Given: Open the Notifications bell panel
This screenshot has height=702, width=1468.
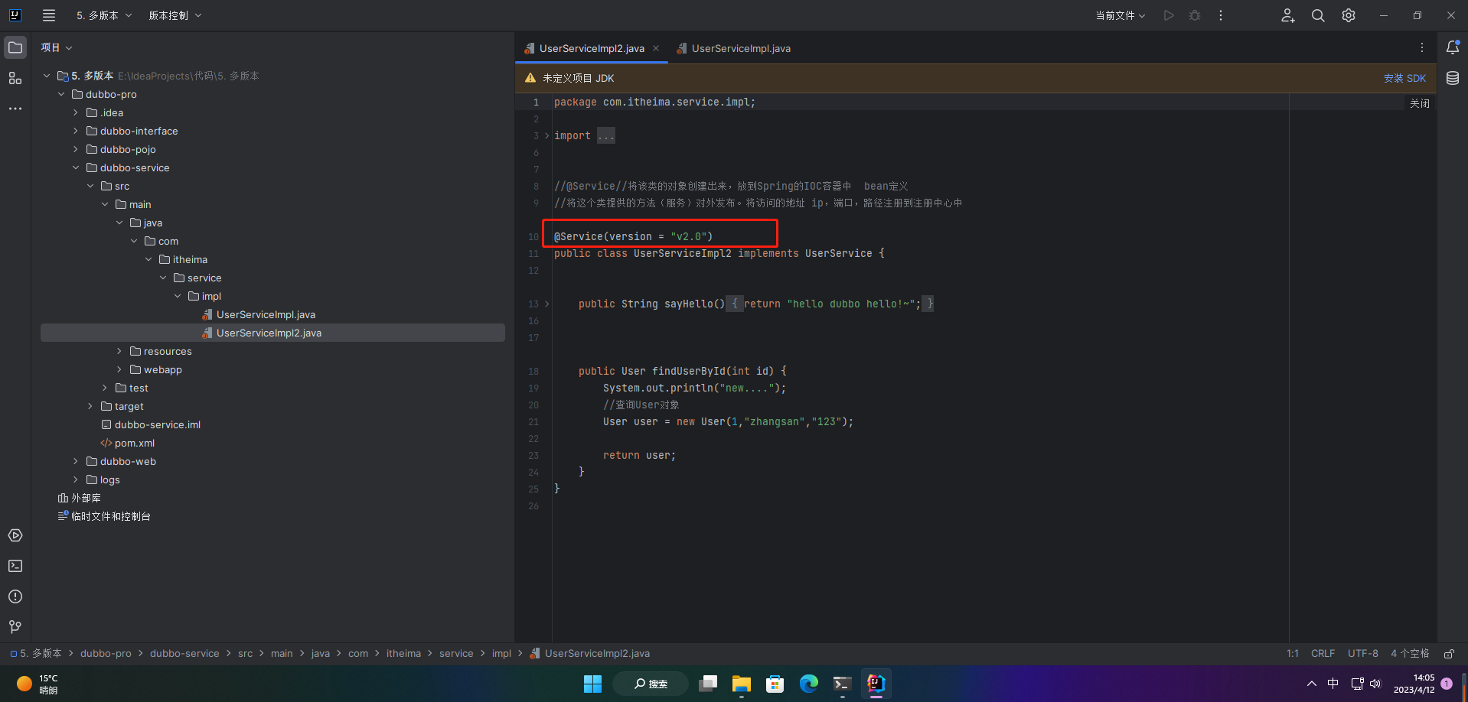Looking at the screenshot, I should (x=1452, y=47).
